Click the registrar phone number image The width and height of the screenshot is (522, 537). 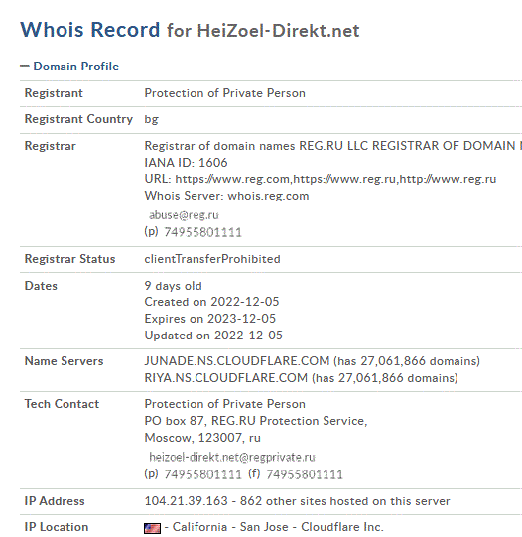click(x=202, y=232)
